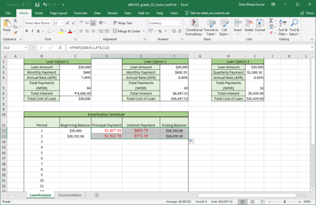The height and width of the screenshot is (205, 316).
Task: Click Increase Decimal icon
Action: coord(173,31)
